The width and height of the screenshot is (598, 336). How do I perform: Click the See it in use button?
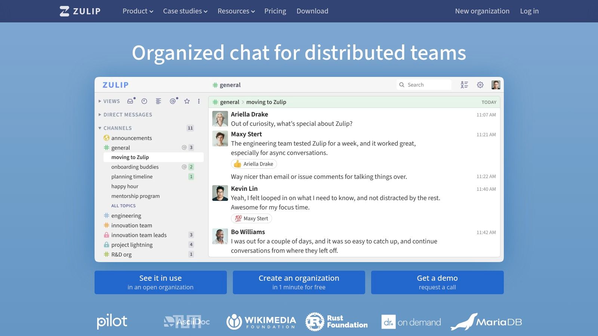pyautogui.click(x=161, y=282)
